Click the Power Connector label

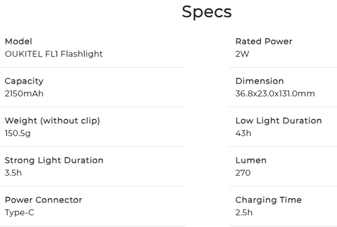pyautogui.click(x=43, y=200)
